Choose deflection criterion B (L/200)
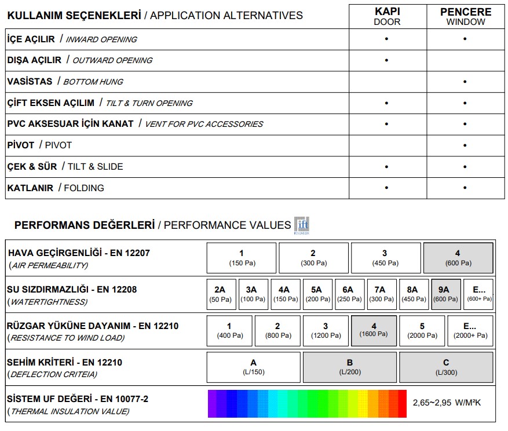 pos(349,367)
